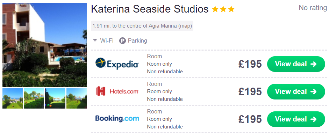The height and width of the screenshot is (133, 329).
Task: View deal from Booking.com
Action: coord(296,119)
